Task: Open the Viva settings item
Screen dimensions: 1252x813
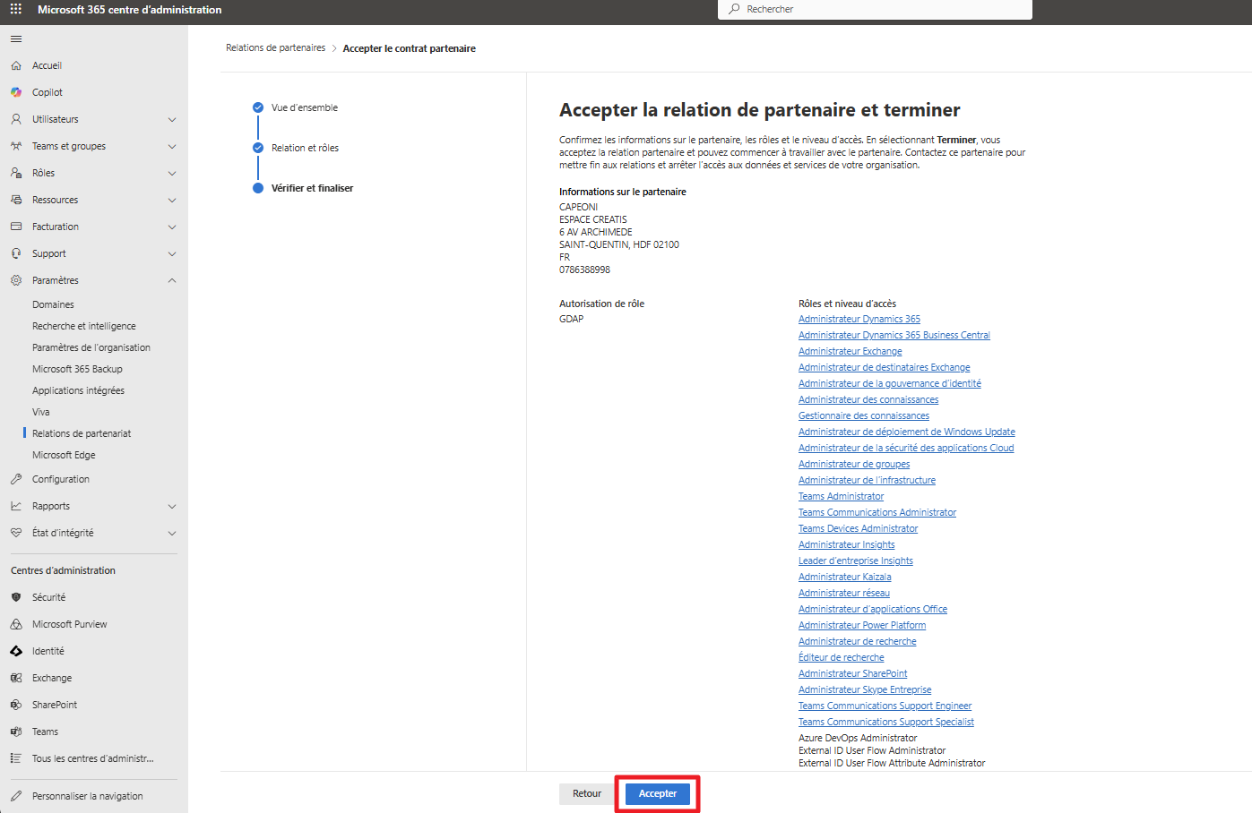Action: point(41,412)
